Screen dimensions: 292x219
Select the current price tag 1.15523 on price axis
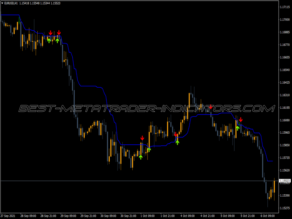pyautogui.click(x=285, y=181)
